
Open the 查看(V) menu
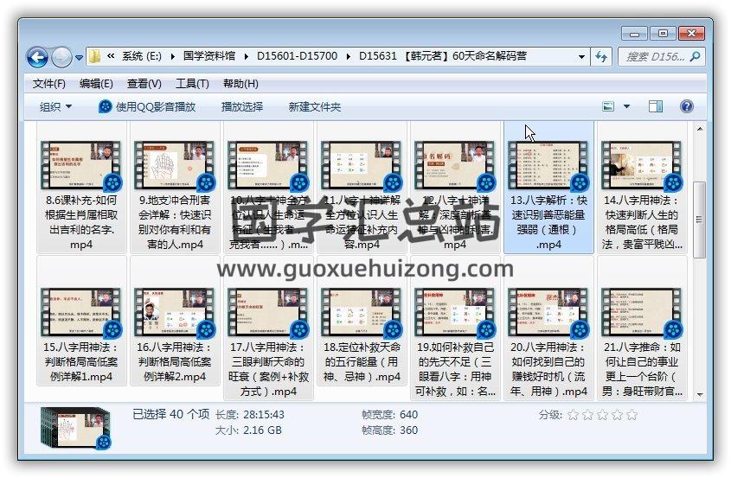click(144, 84)
